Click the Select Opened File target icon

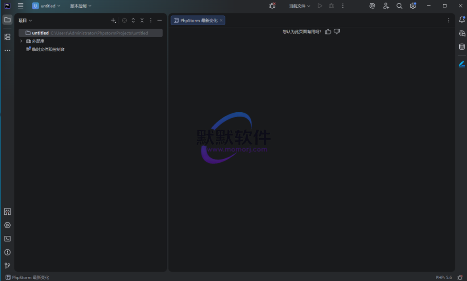point(125,20)
